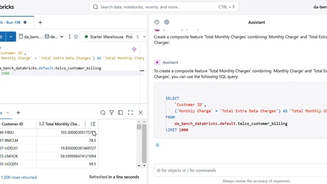Expand the Run button dropdown arrow

(x=11, y=37)
